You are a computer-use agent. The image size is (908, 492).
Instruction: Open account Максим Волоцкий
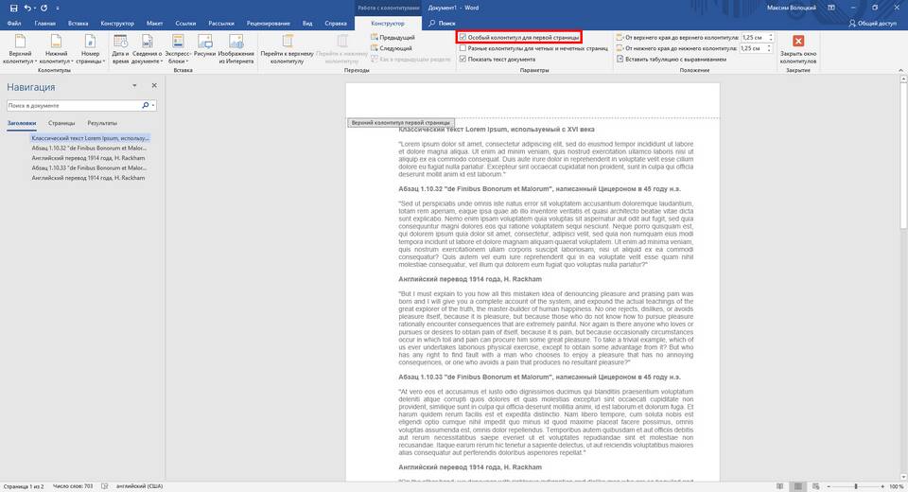point(791,9)
